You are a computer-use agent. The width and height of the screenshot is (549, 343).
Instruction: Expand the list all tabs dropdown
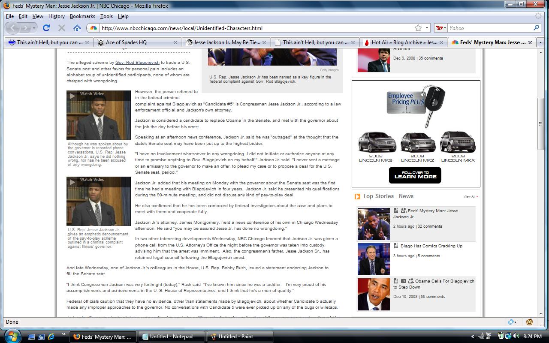pyautogui.click(x=540, y=42)
